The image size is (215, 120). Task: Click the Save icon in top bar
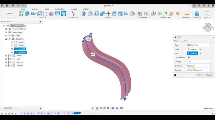[x=13, y=6]
